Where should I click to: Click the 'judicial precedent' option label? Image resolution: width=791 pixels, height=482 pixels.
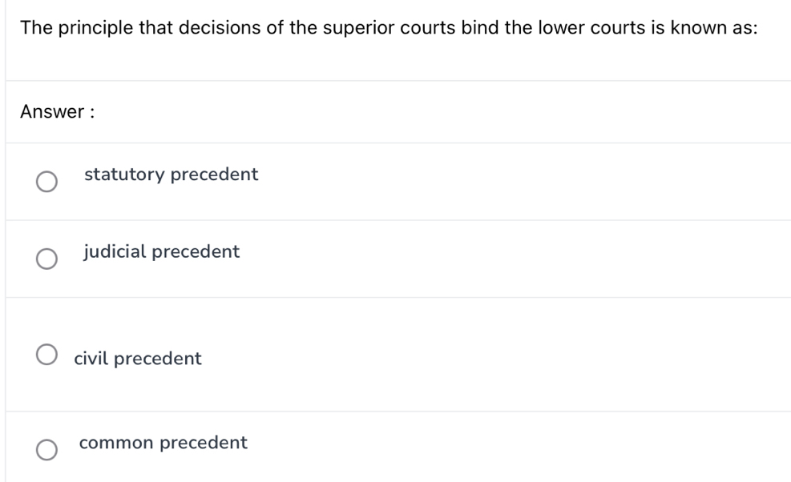pos(161,251)
